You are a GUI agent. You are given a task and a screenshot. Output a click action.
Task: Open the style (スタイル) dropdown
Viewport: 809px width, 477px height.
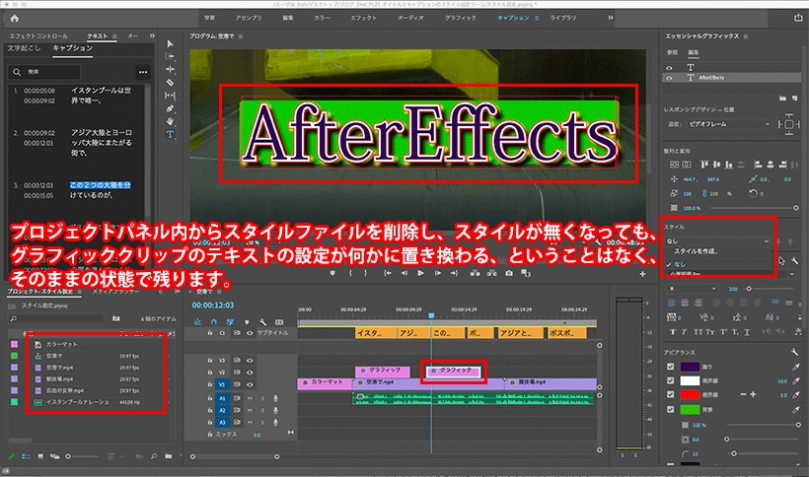[x=717, y=240]
